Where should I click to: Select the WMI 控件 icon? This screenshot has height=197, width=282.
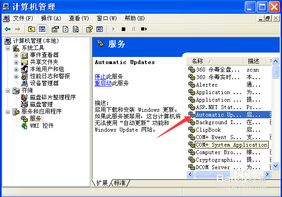click(x=24, y=126)
